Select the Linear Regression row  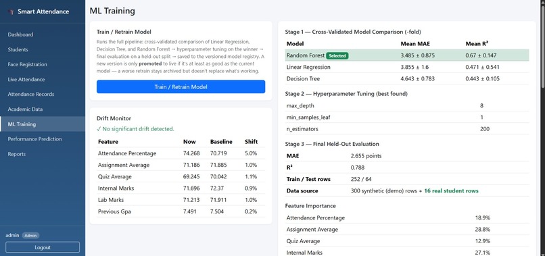point(407,67)
